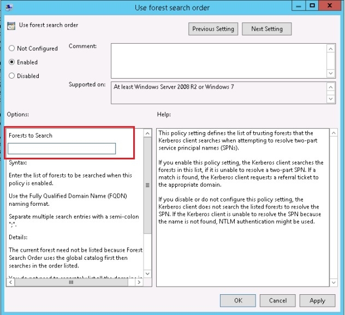Click the Options pane scroll up arrow

(147, 133)
